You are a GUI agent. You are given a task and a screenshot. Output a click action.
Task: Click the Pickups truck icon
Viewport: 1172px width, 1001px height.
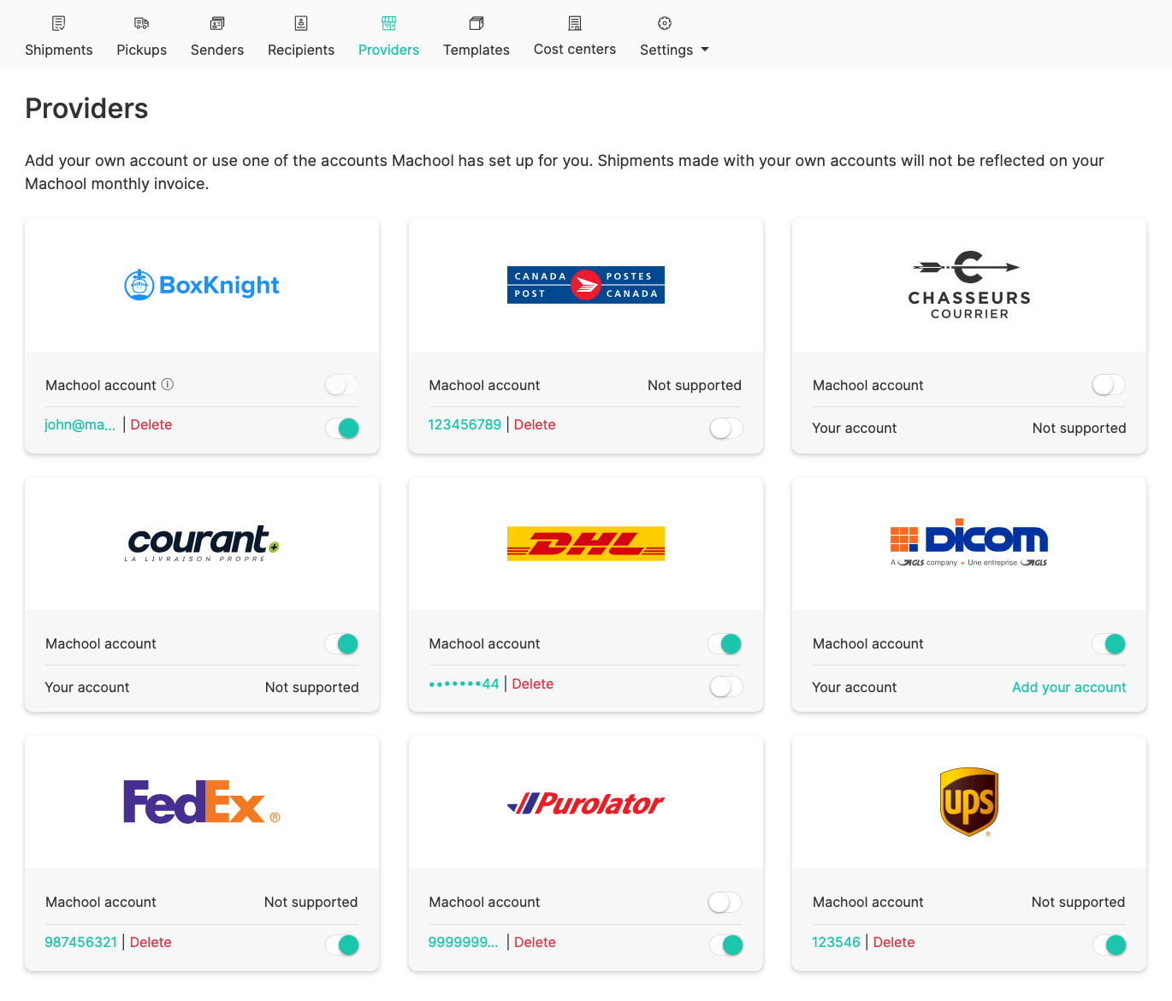142,23
